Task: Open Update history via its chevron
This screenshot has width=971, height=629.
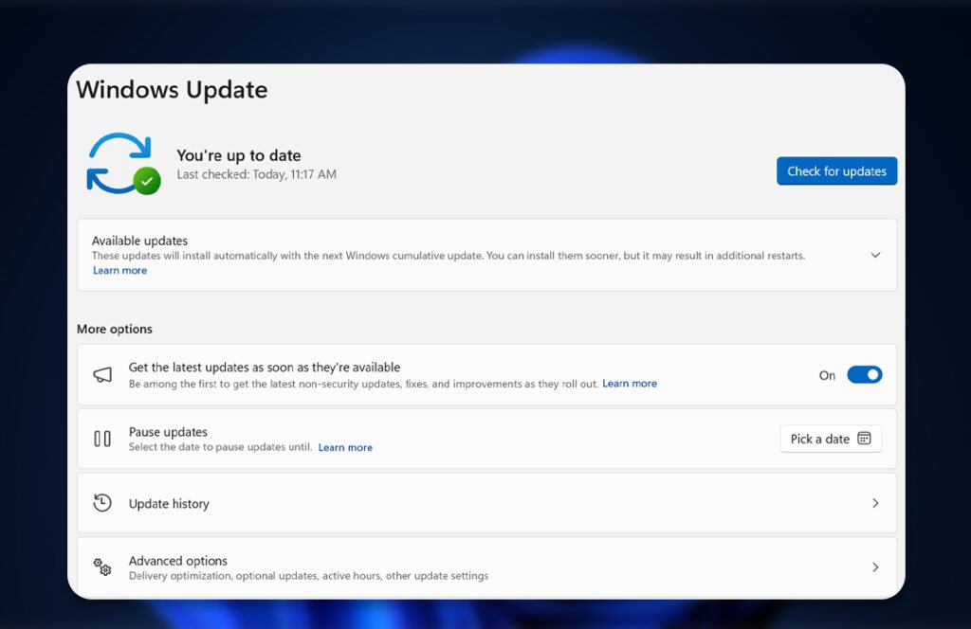Action: pyautogui.click(x=875, y=503)
